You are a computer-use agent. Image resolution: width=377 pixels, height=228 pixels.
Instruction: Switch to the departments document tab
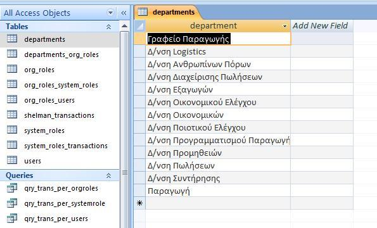point(168,12)
